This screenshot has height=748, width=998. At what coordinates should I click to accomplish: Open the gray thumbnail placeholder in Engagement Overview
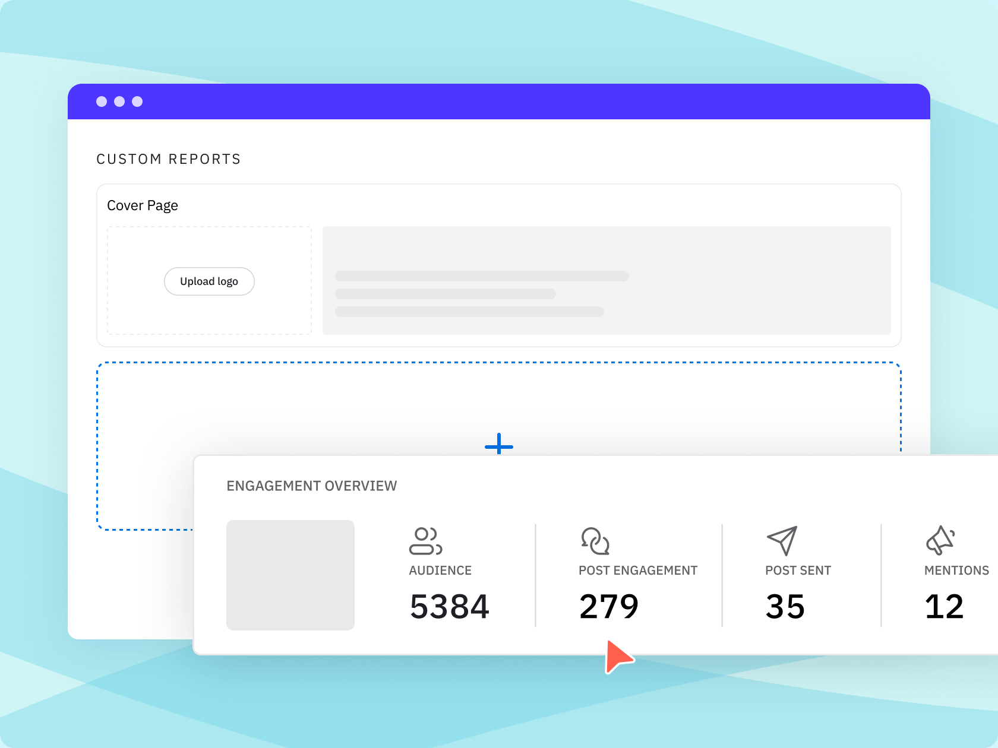point(290,575)
